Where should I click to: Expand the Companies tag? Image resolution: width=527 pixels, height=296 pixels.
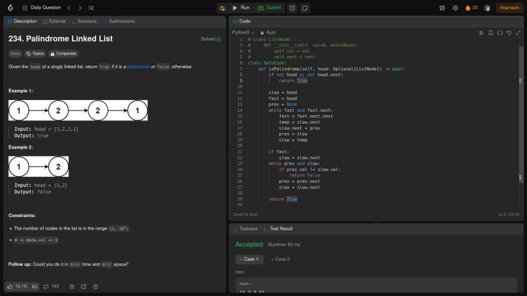(63, 53)
